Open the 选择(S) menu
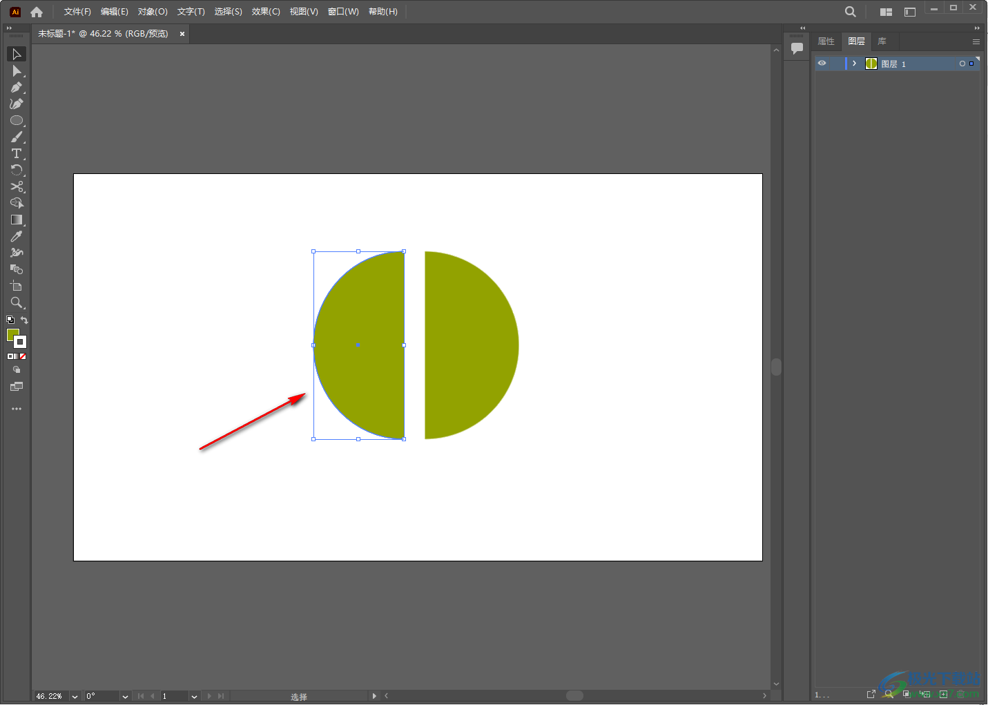Screen dimensions: 988x705 point(228,12)
